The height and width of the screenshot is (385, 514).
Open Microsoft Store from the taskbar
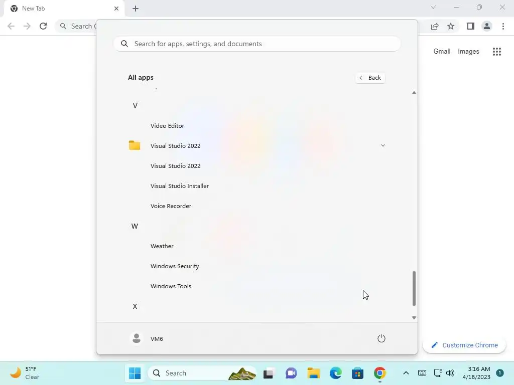(357, 373)
